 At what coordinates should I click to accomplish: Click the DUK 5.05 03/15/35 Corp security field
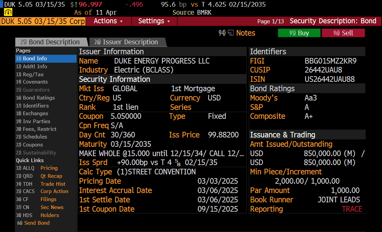pyautogui.click(x=43, y=21)
